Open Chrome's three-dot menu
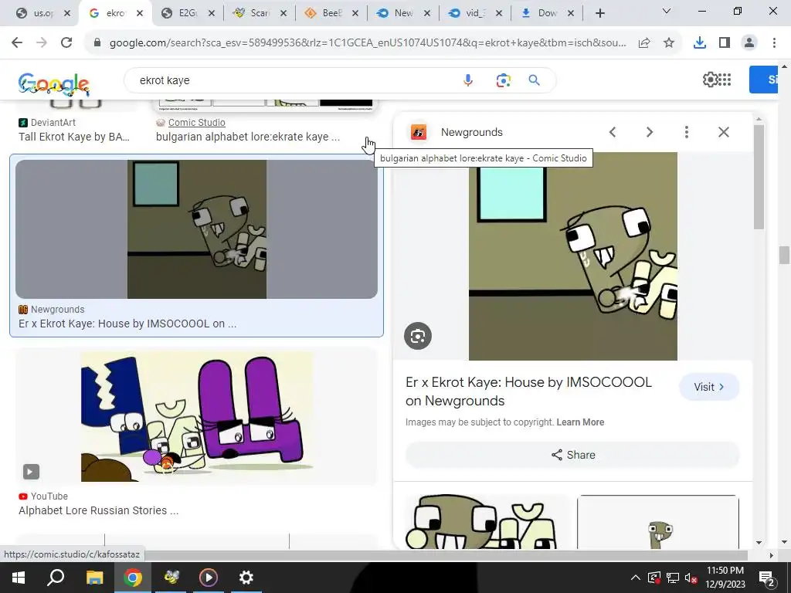 tap(774, 43)
